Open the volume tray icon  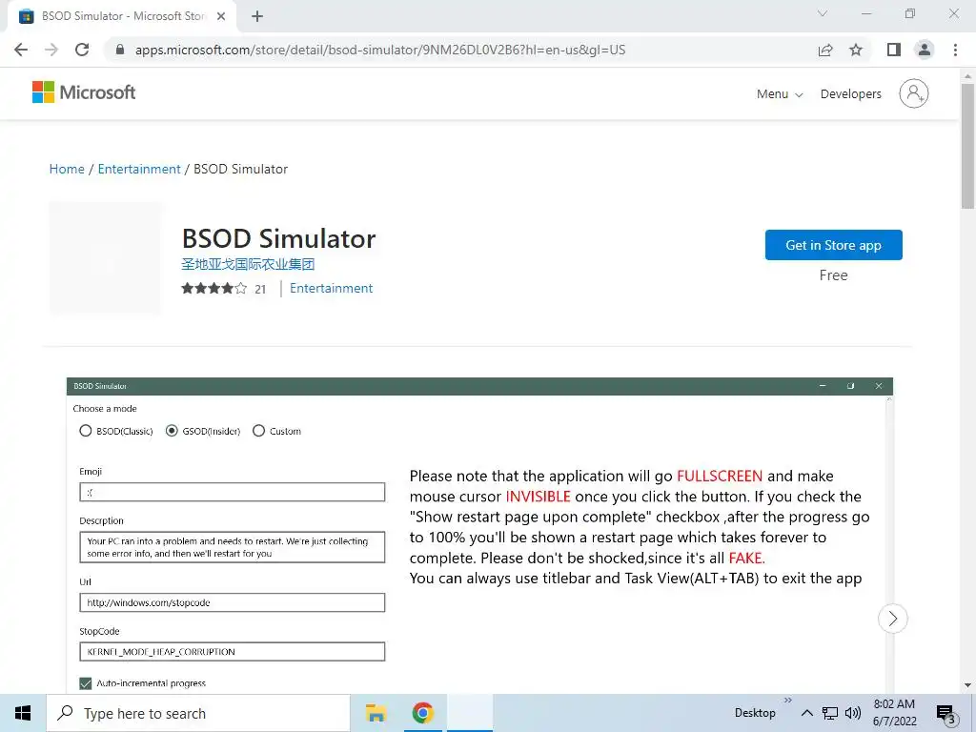pyautogui.click(x=853, y=713)
